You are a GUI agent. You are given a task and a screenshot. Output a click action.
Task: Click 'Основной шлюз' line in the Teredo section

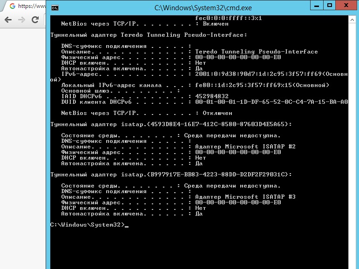pyautogui.click(x=121, y=91)
